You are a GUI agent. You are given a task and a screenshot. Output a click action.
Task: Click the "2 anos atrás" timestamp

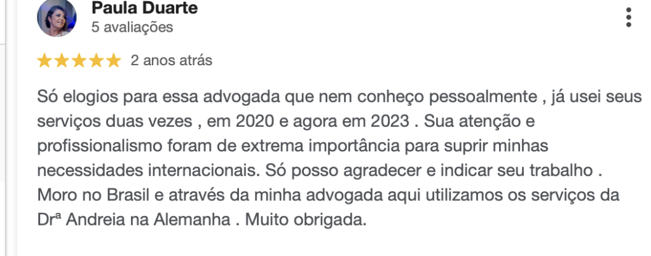tap(171, 61)
